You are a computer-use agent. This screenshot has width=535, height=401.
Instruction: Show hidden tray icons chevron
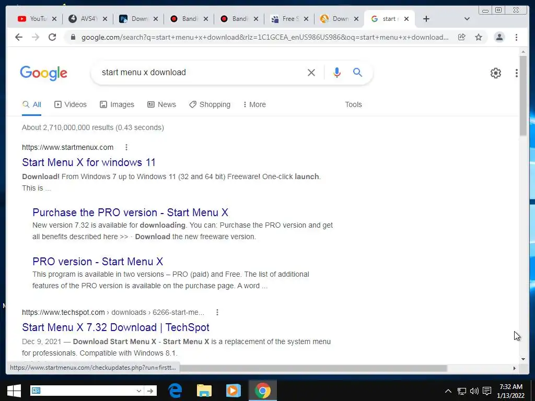click(x=448, y=391)
